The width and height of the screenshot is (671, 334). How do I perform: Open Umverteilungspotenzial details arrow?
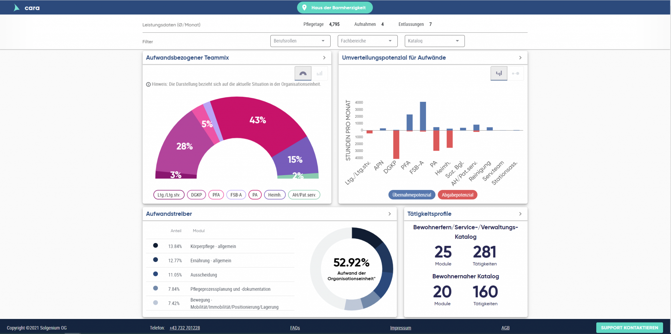[520, 58]
